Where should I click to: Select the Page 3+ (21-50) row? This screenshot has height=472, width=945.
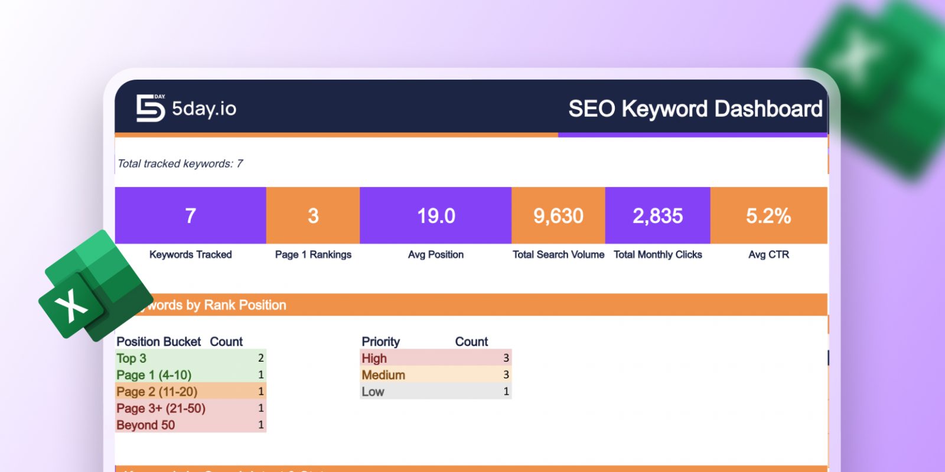point(191,408)
